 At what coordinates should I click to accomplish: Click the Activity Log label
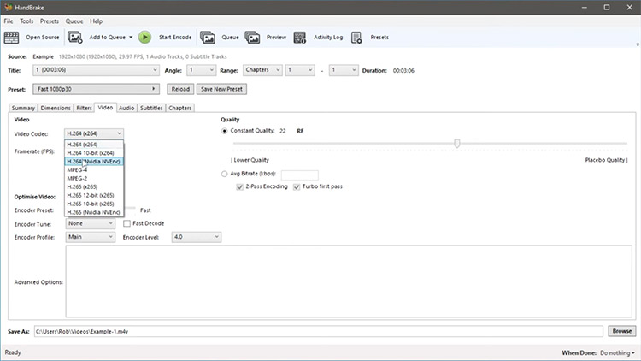328,38
